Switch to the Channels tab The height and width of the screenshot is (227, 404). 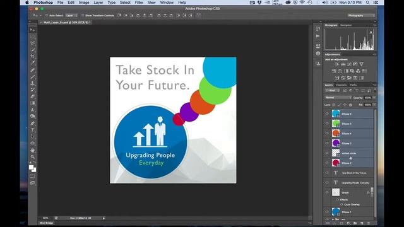(341, 85)
